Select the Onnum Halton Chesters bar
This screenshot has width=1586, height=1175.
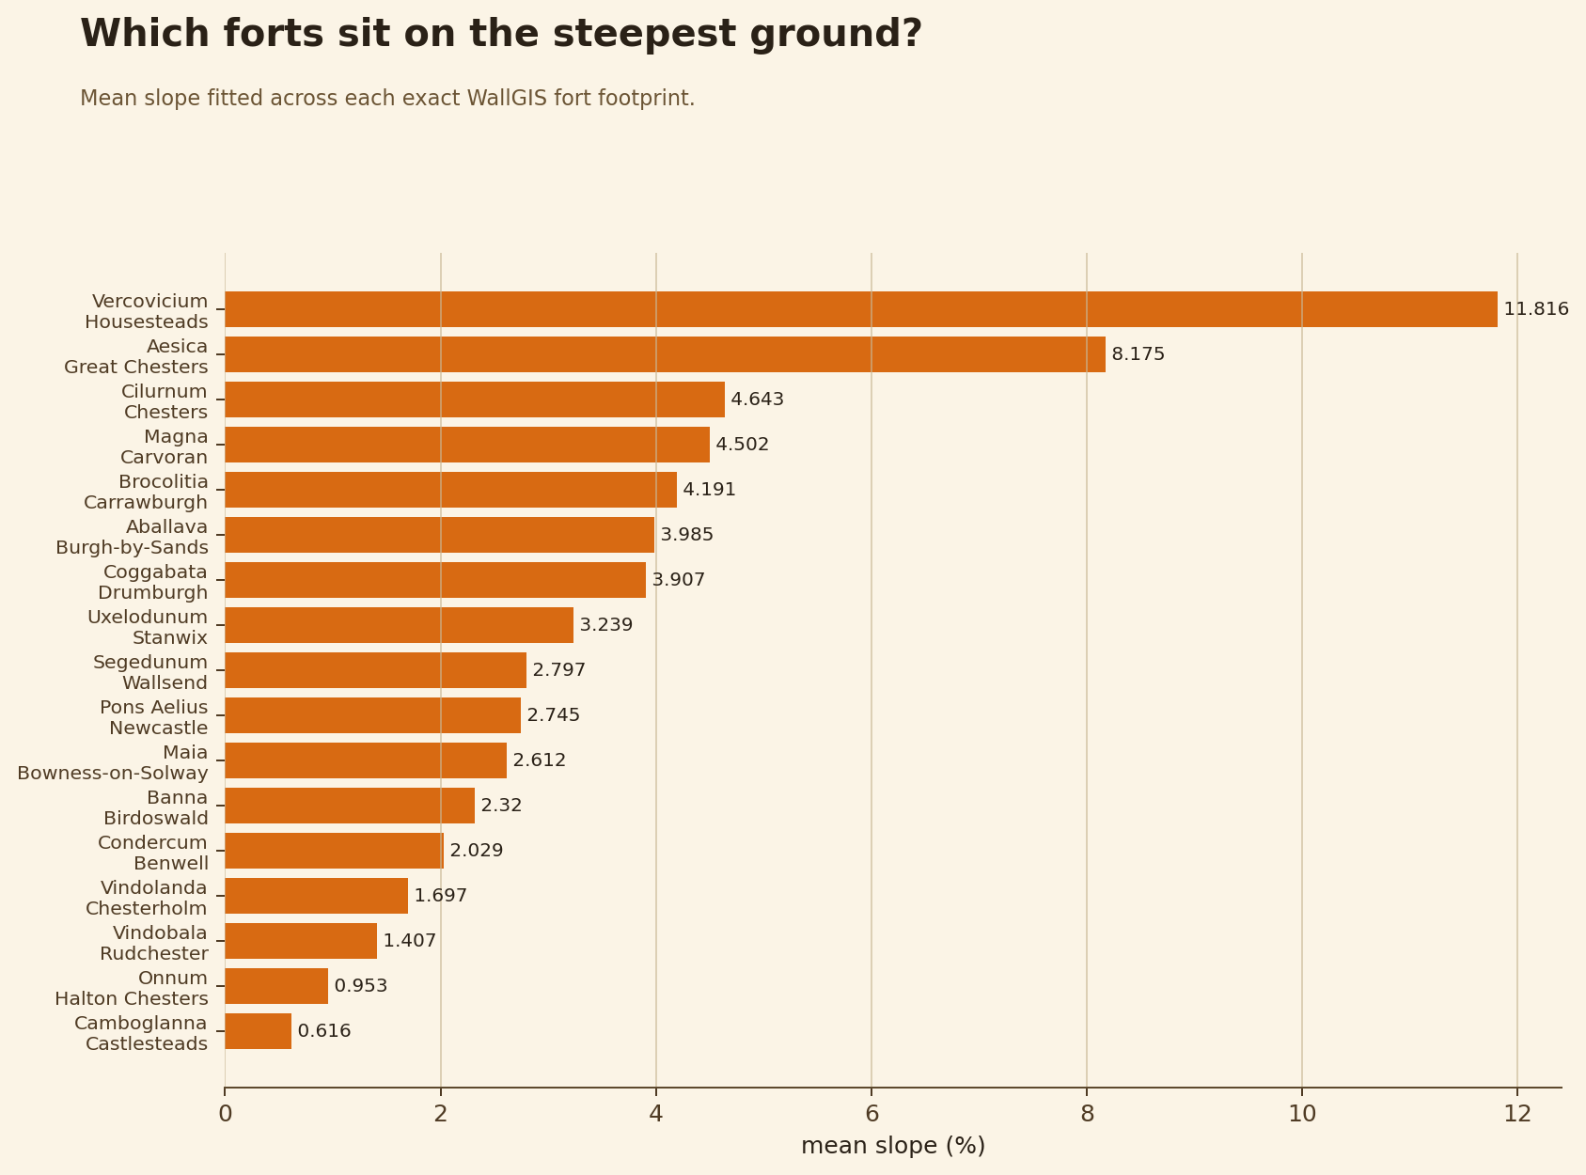(x=276, y=986)
